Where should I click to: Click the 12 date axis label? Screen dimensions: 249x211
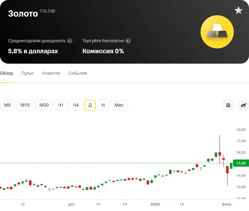pyautogui.click(x=22, y=204)
